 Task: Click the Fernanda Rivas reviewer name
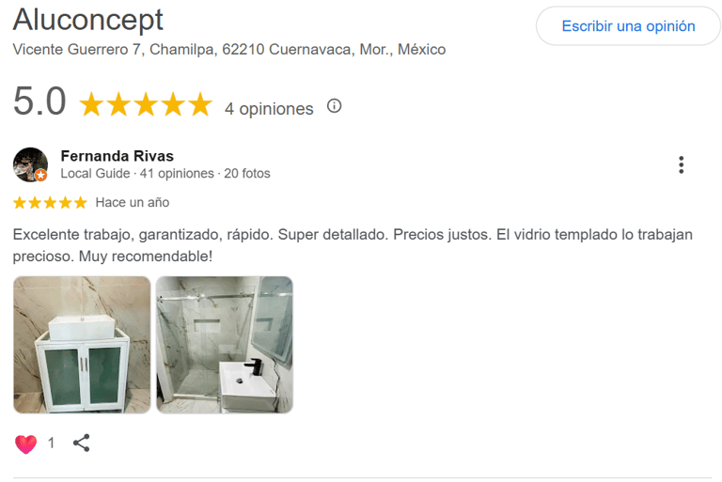pyautogui.click(x=117, y=156)
